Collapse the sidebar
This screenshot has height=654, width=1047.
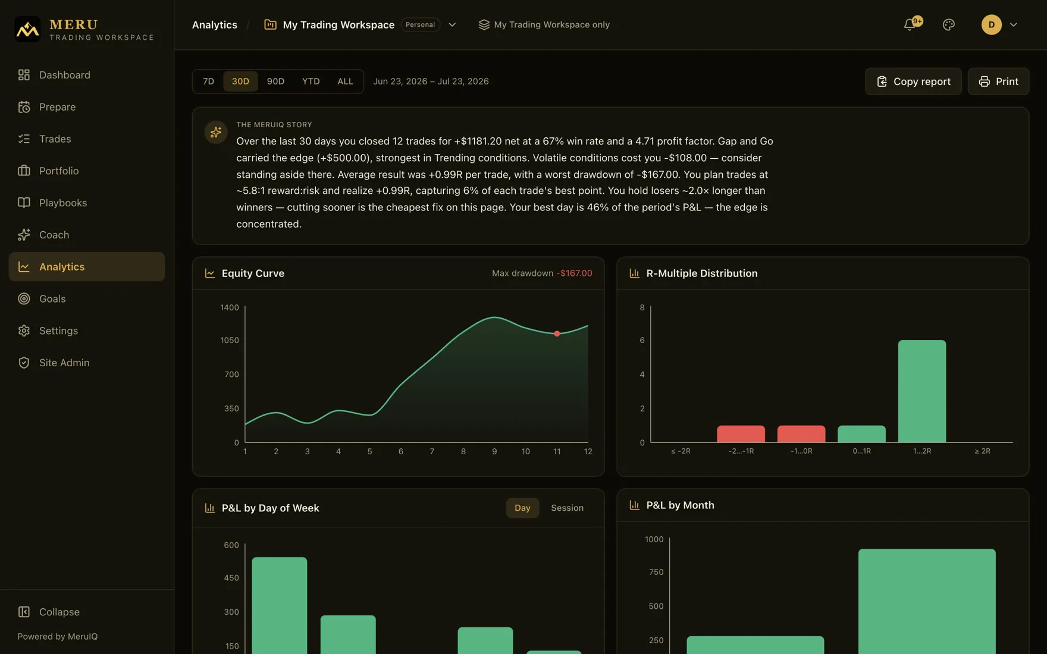pyautogui.click(x=86, y=612)
